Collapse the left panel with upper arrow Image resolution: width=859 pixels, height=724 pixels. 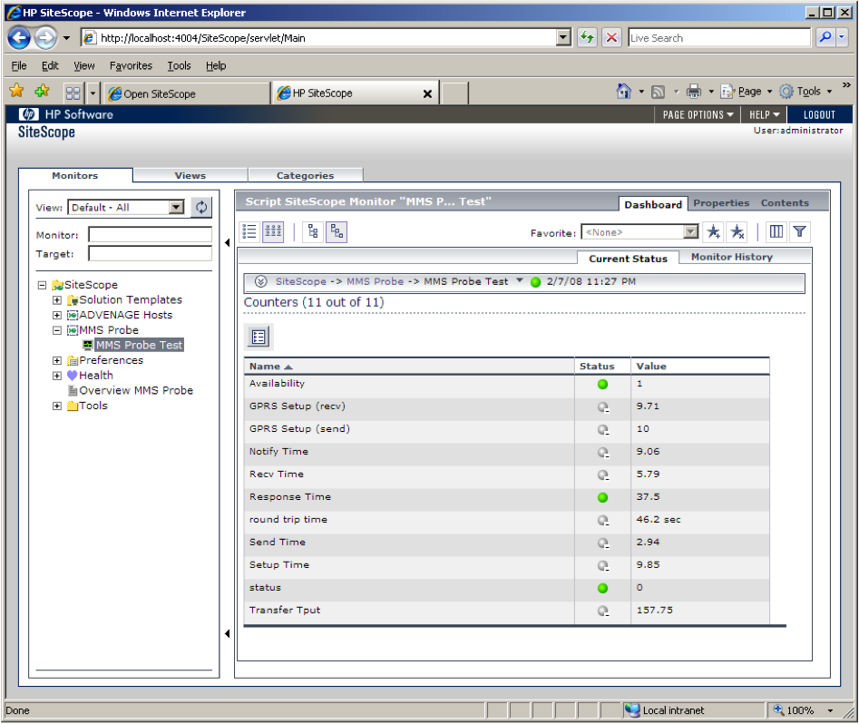coord(228,243)
